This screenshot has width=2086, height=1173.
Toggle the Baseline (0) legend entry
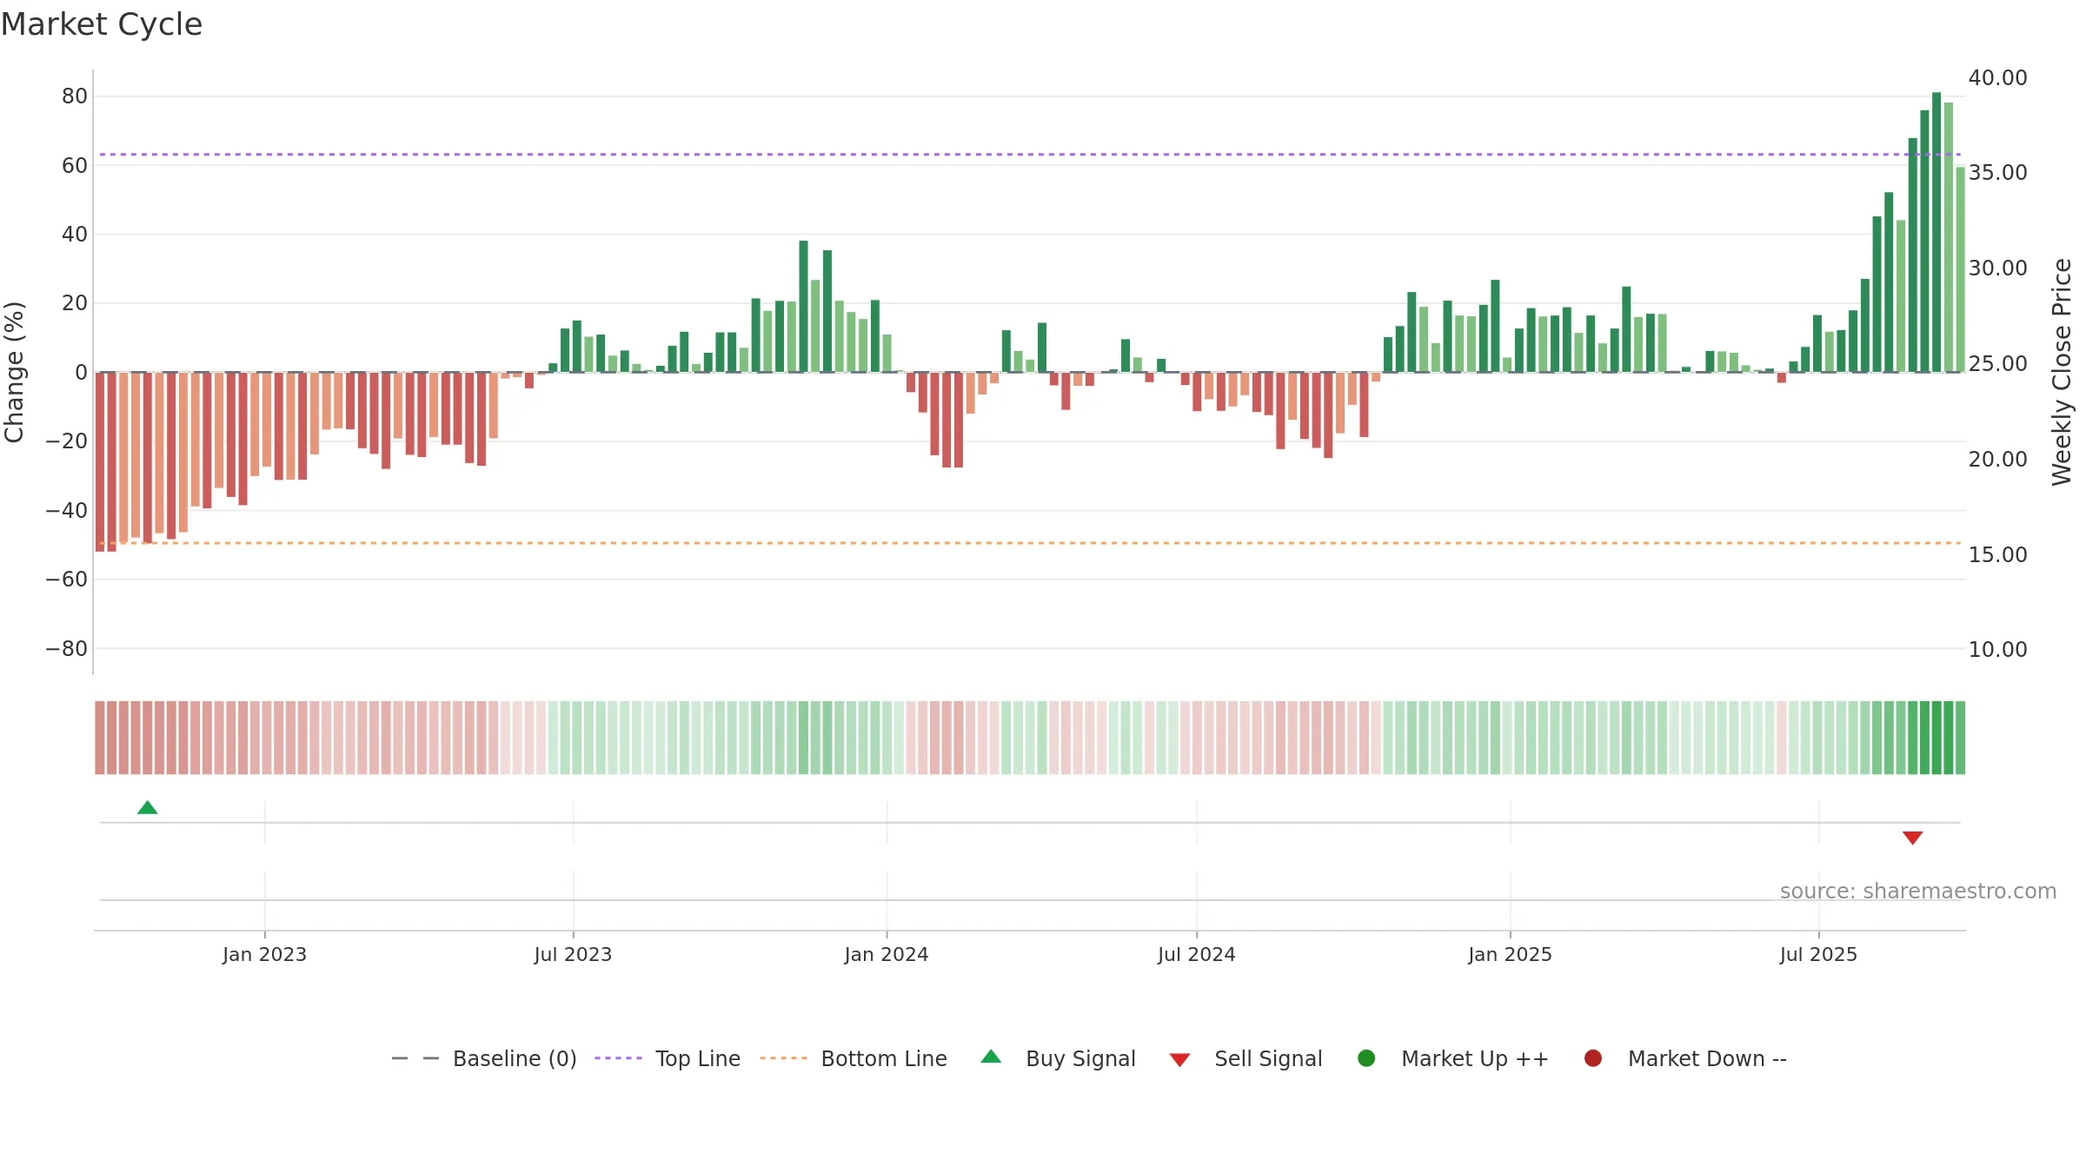pos(484,1058)
